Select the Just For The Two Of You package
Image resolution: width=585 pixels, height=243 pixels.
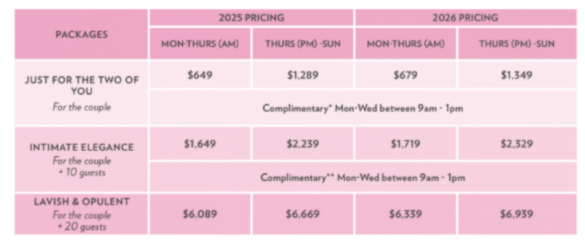[81, 93]
